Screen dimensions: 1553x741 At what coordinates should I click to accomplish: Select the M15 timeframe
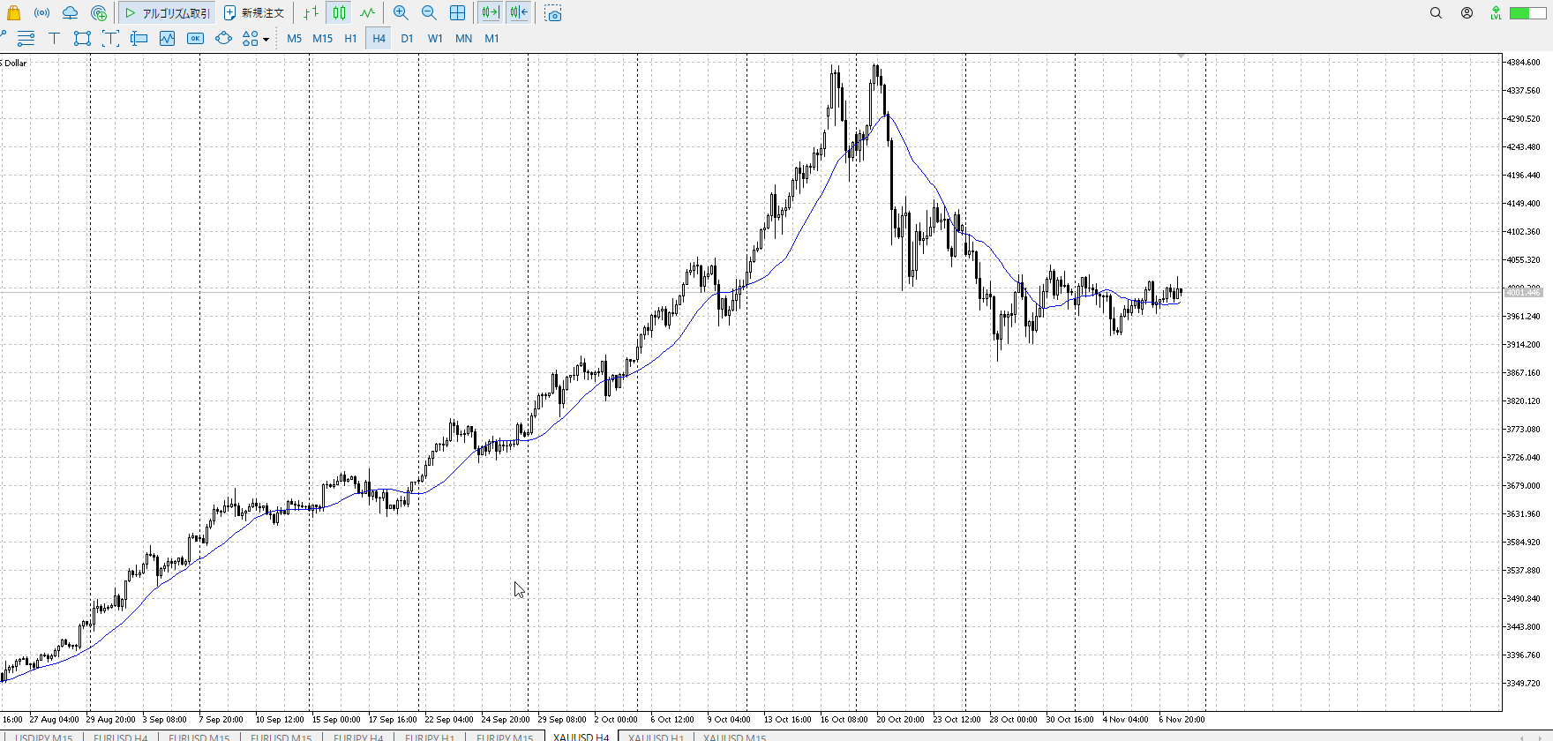[x=322, y=38]
